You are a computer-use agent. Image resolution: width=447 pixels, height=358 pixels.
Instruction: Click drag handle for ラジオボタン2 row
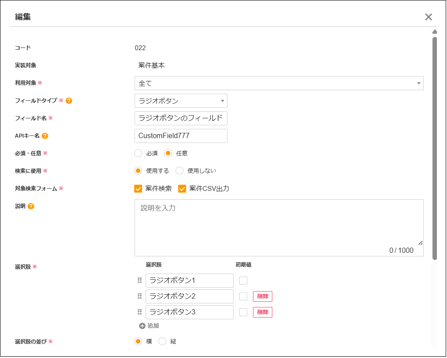tap(139, 296)
